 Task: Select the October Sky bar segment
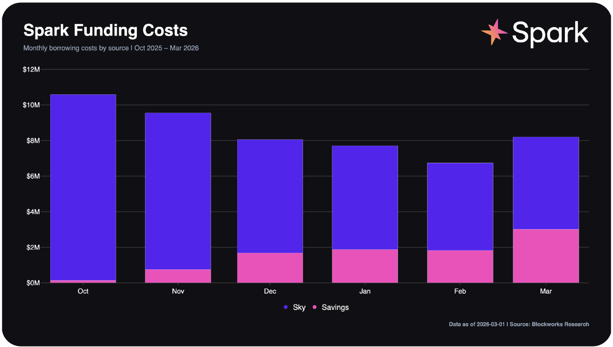click(x=83, y=187)
